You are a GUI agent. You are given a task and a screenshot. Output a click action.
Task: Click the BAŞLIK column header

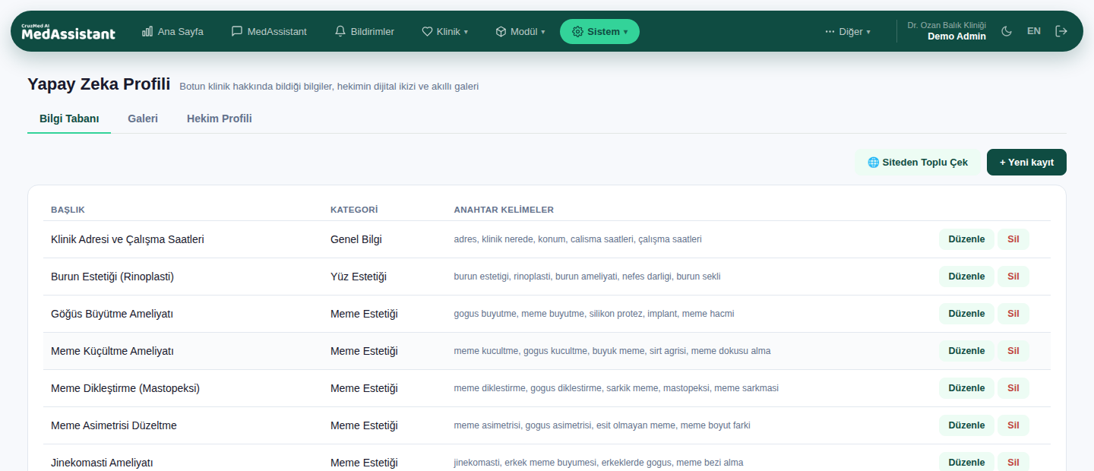point(68,210)
